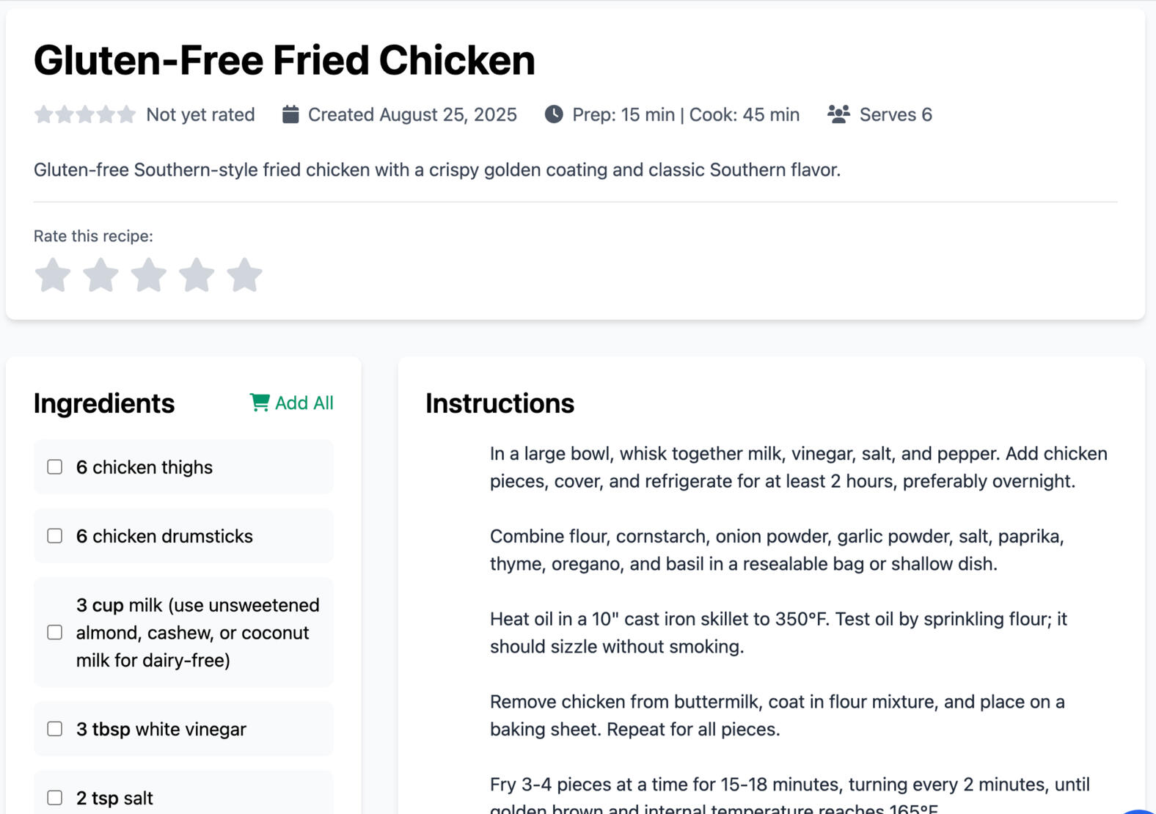Rate the recipe three stars
The height and width of the screenshot is (814, 1156).
(150, 275)
